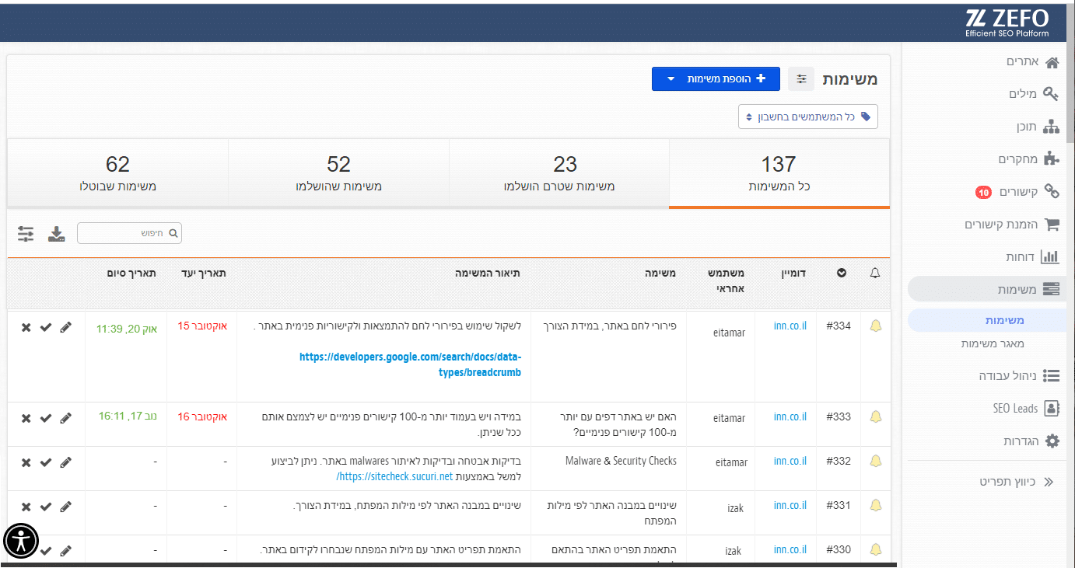This screenshot has width=1075, height=568.
Task: Click the ZEFO logo in header
Action: click(1007, 22)
